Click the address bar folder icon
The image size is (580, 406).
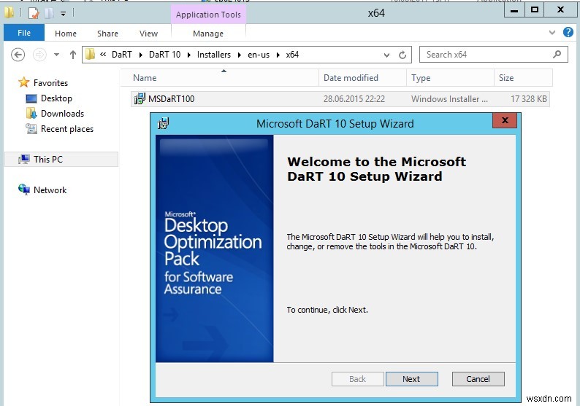pos(90,55)
